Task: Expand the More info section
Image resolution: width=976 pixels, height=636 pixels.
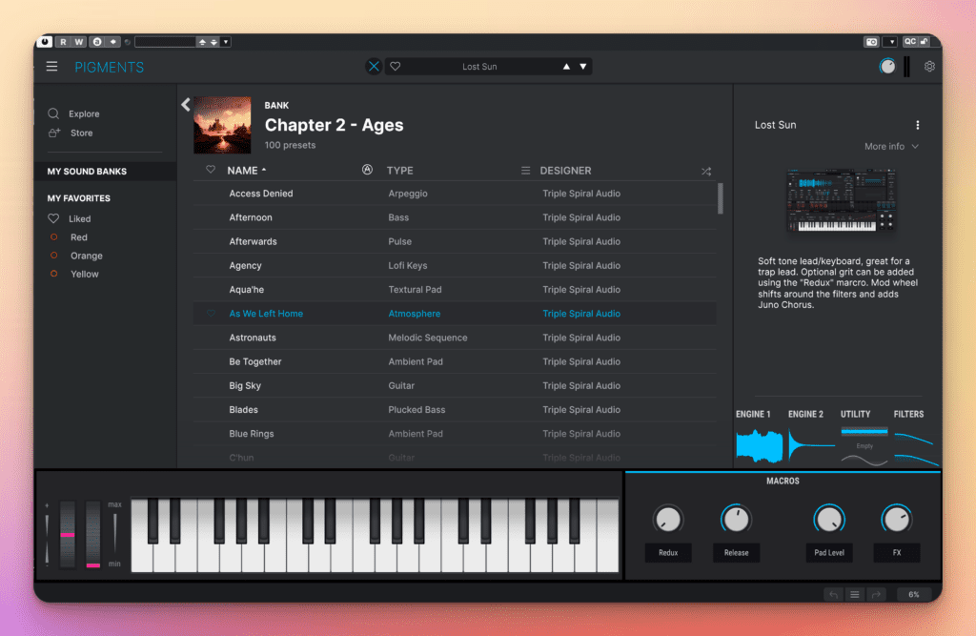Action: pyautogui.click(x=891, y=147)
